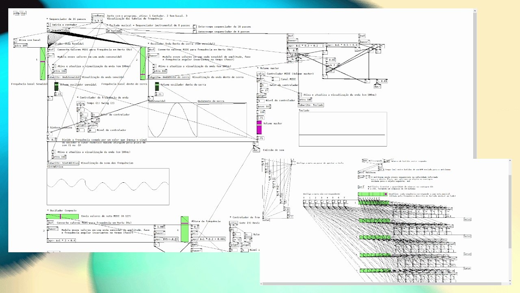The image size is (520, 293).
Task: Toggle 'Ativa som basal' switch
Action: click(15, 40)
